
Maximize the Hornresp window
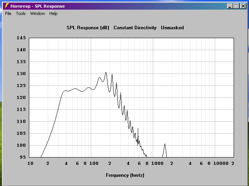236,6
